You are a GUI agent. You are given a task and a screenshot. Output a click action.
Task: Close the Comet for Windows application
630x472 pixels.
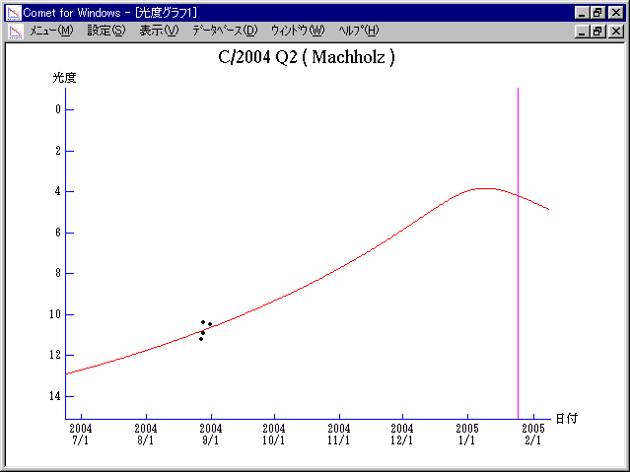click(x=615, y=12)
